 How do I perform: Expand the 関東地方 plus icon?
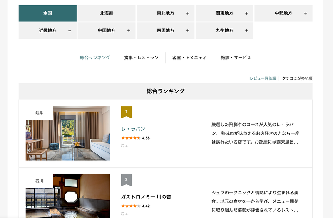[246, 13]
